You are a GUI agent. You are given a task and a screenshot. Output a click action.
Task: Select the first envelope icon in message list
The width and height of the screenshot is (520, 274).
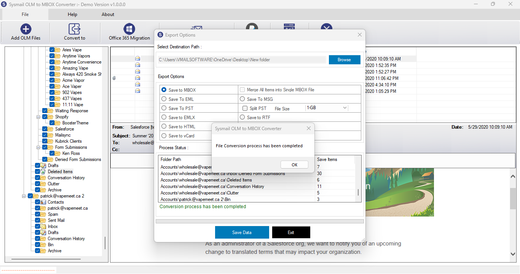(137, 59)
